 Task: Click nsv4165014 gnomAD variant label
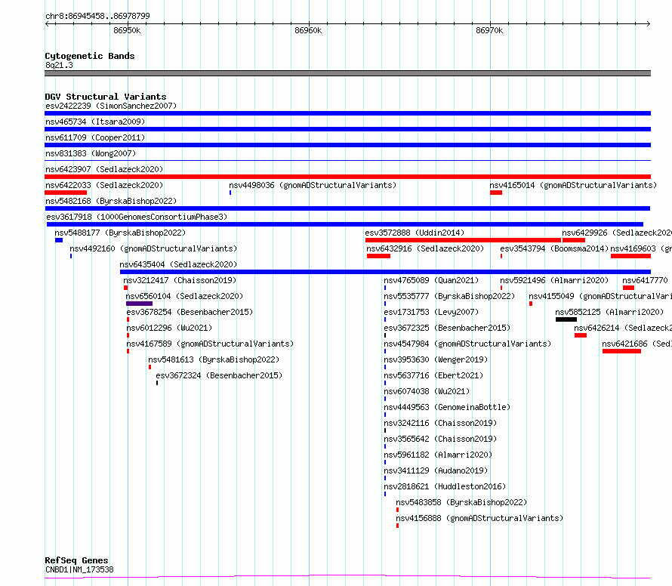coord(573,185)
